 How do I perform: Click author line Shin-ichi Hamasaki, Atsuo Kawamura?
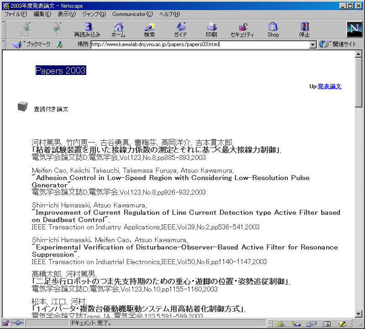(x=89, y=205)
